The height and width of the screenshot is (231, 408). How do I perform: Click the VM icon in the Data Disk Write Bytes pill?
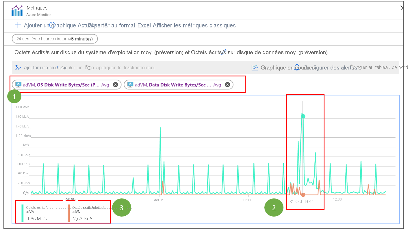pos(131,85)
